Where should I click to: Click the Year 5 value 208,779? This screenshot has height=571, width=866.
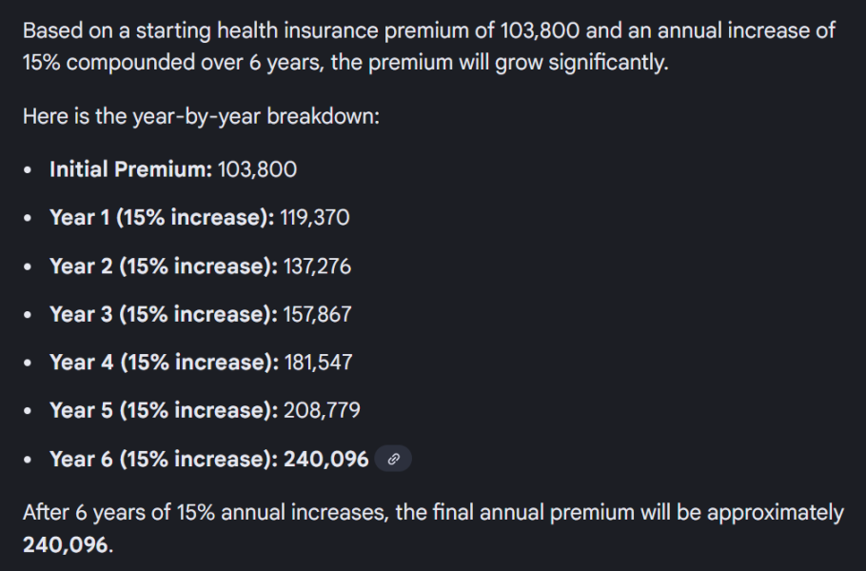click(x=322, y=410)
